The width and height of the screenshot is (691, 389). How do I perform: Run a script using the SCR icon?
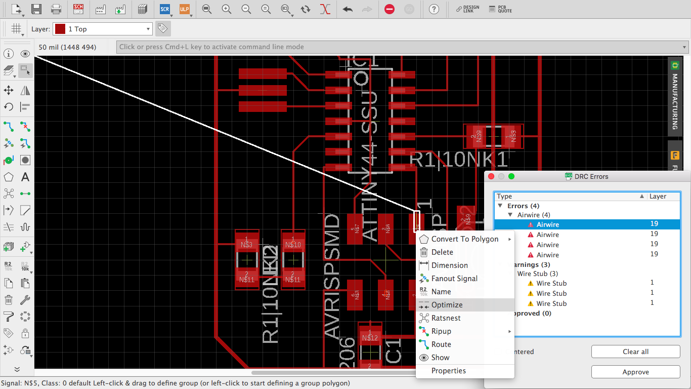click(x=164, y=9)
